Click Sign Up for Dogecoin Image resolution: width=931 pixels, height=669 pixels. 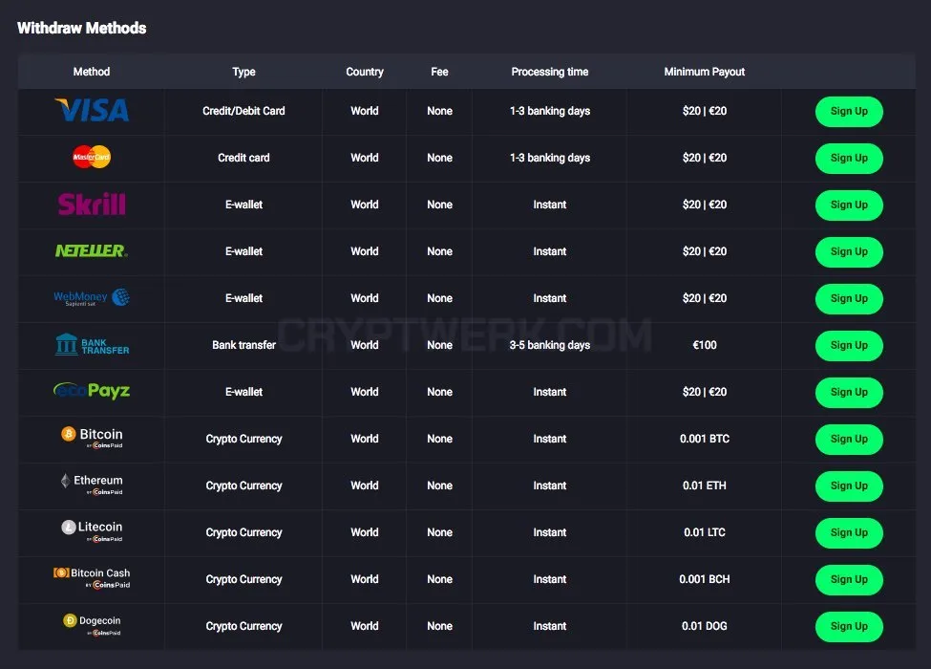pos(849,626)
